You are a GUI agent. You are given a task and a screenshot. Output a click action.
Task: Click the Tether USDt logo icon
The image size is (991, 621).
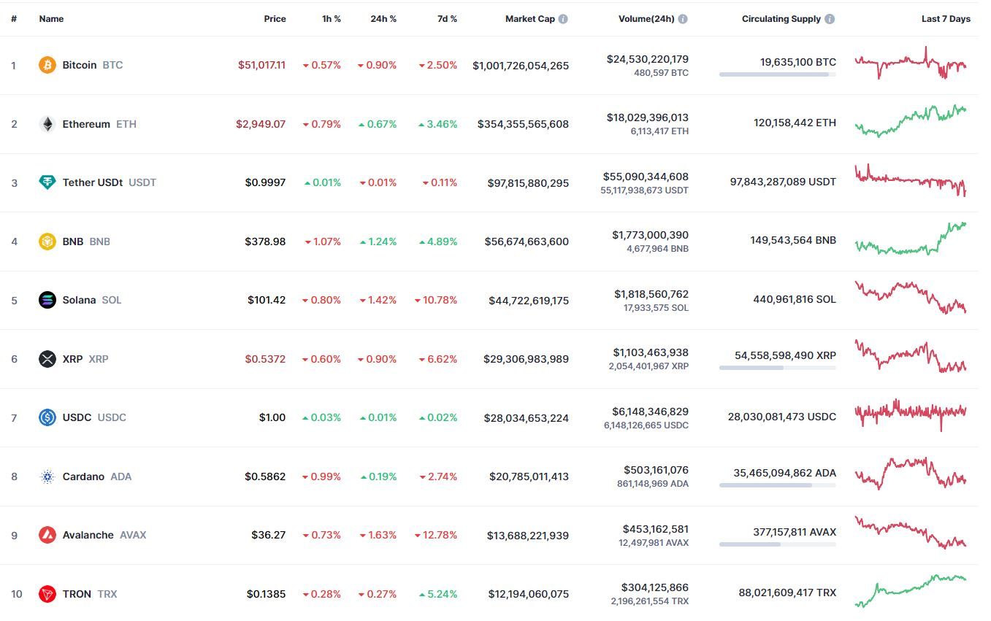(x=47, y=182)
